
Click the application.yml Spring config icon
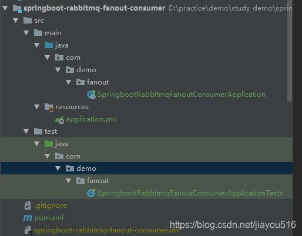point(59,120)
